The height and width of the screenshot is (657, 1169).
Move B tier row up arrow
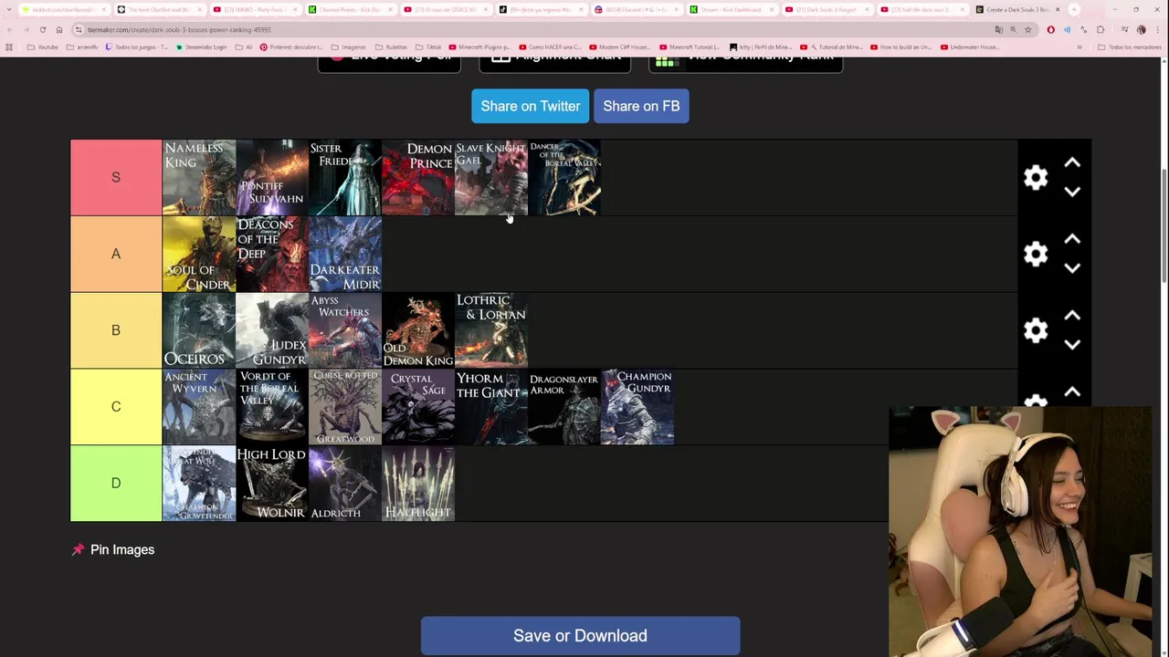tap(1072, 317)
